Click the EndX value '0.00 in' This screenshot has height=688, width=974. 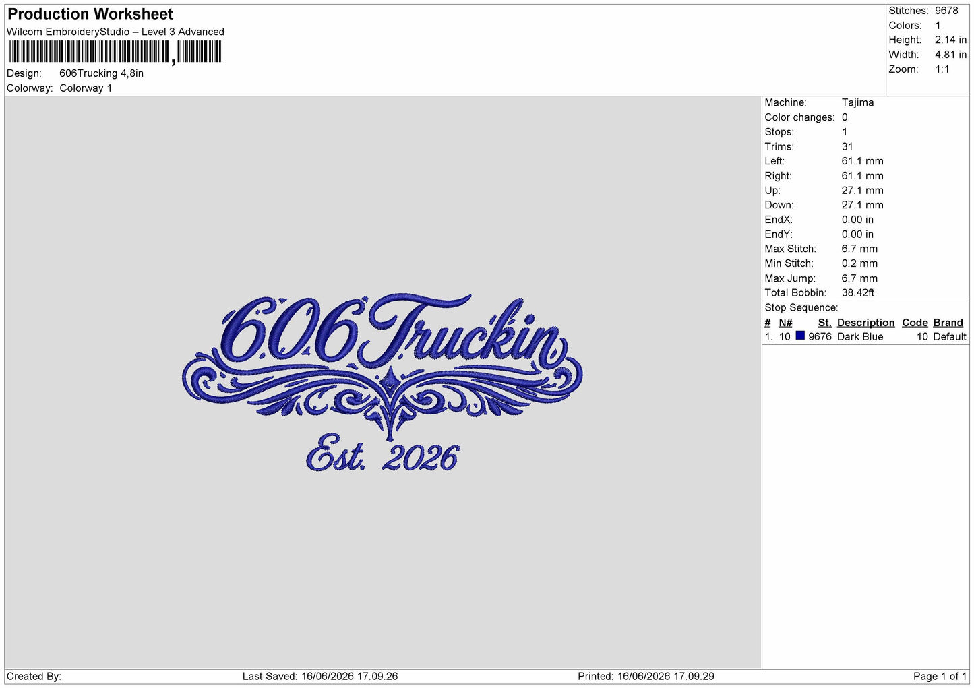[x=857, y=220]
